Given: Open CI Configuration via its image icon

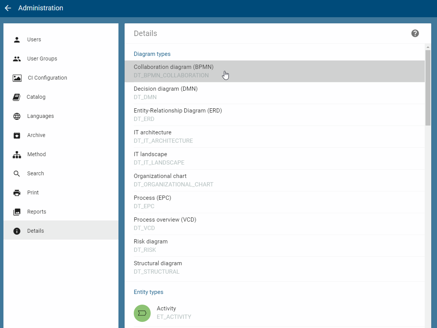Looking at the screenshot, I should [17, 77].
